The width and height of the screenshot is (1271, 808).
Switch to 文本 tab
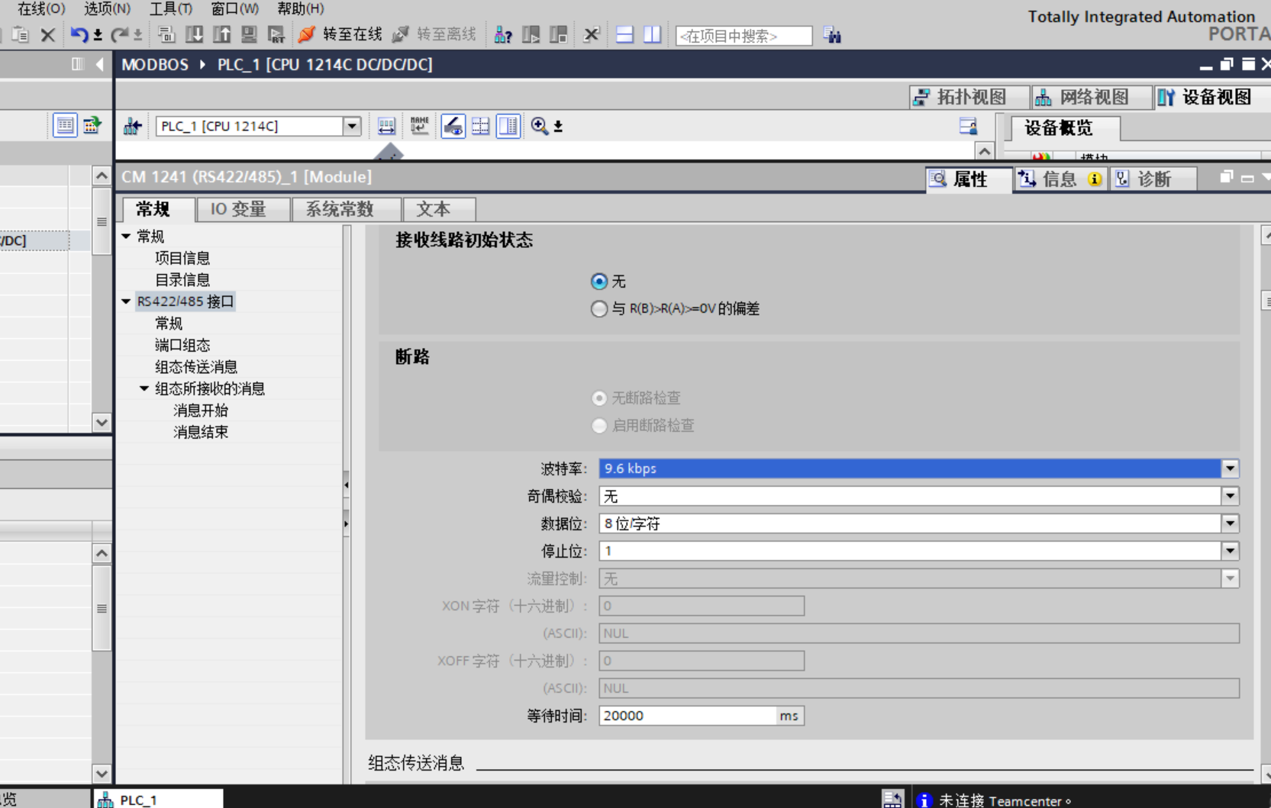439,209
